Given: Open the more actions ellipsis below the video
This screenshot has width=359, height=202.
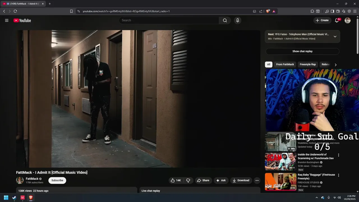Looking at the screenshot, I should (x=257, y=180).
